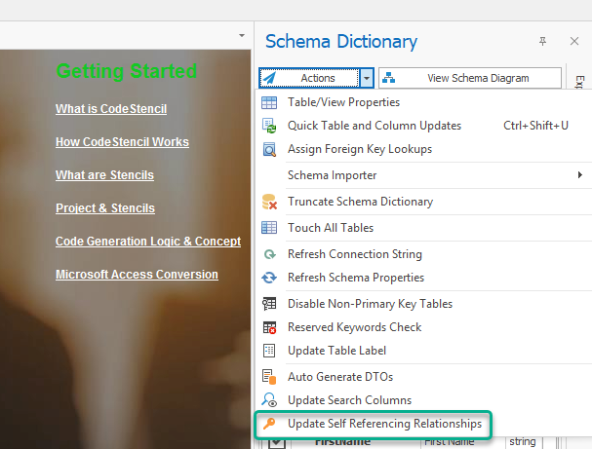The image size is (592, 449).
Task: Close the Schema Dictionary panel
Action: (x=573, y=41)
